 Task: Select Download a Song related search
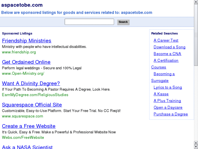click(169, 47)
